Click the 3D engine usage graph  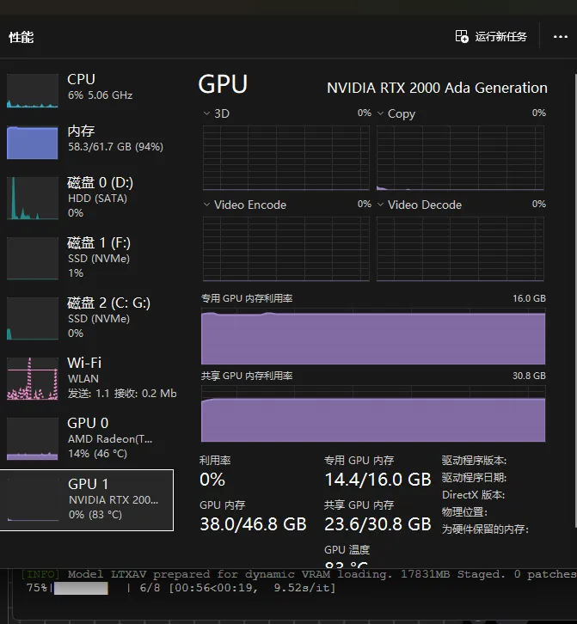(x=285, y=158)
